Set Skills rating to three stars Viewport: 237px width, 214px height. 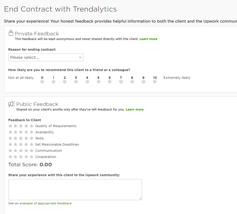pos(21,138)
